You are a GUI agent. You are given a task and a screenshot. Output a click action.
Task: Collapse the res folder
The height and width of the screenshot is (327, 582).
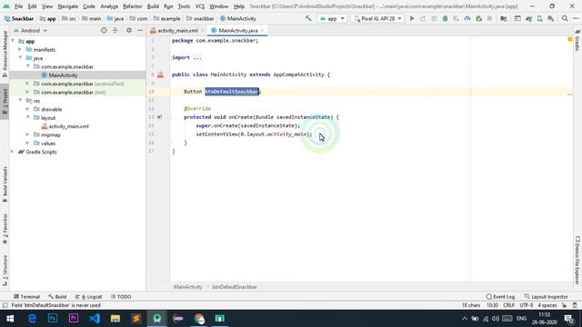(20, 101)
